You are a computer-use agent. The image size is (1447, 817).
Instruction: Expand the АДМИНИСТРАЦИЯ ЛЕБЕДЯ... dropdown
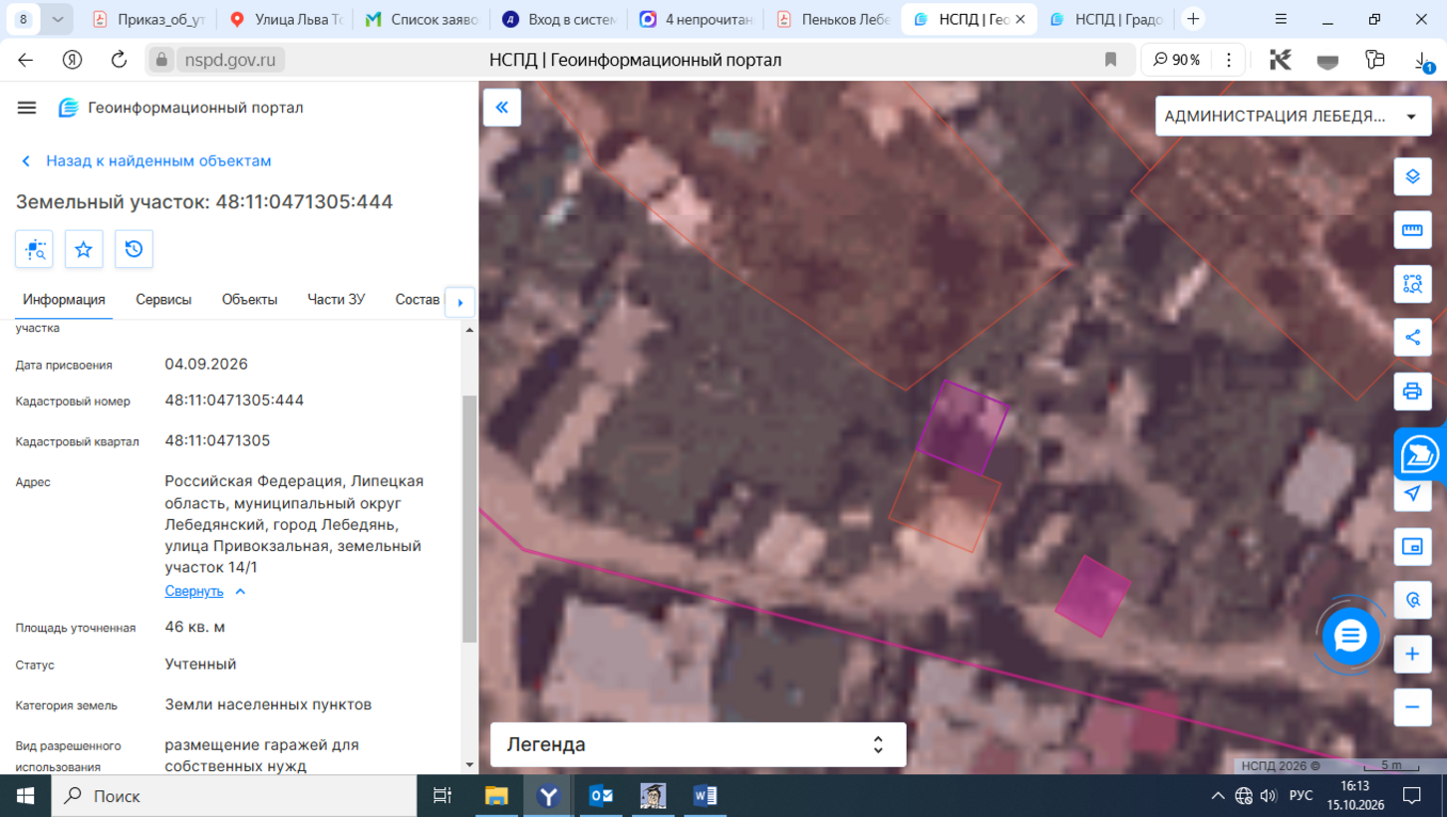click(x=1292, y=117)
